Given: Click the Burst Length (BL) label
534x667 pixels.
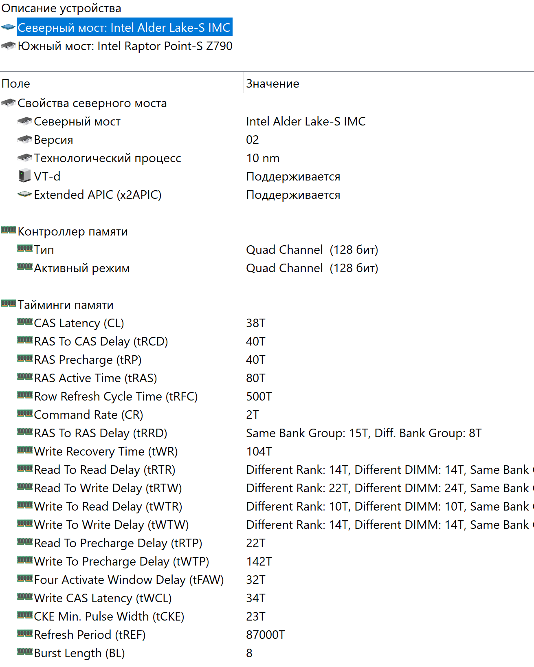Looking at the screenshot, I should [79, 653].
